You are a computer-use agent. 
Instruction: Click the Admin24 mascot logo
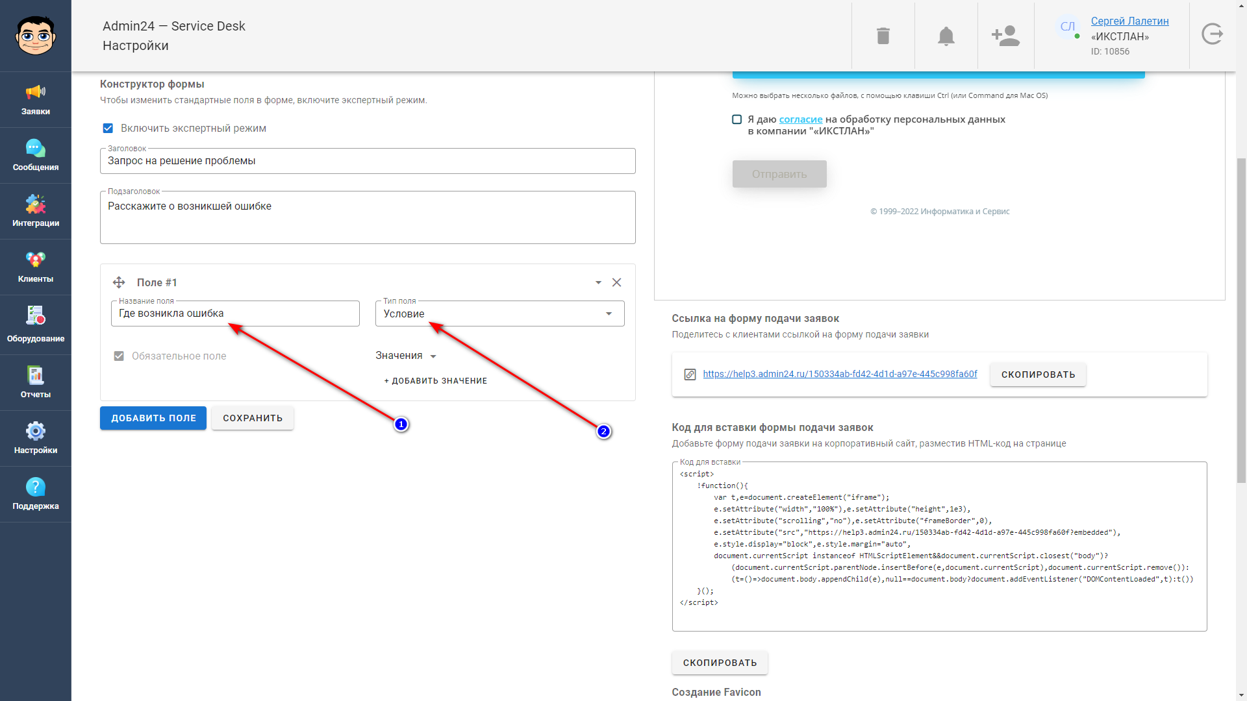[x=36, y=36]
